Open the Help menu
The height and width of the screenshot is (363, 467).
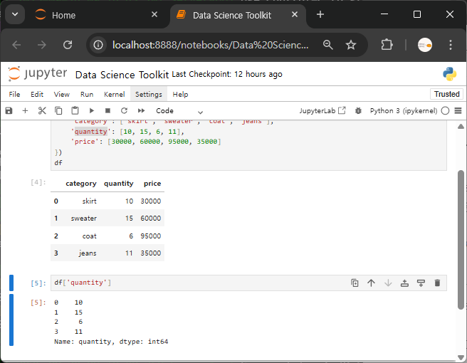click(x=180, y=95)
